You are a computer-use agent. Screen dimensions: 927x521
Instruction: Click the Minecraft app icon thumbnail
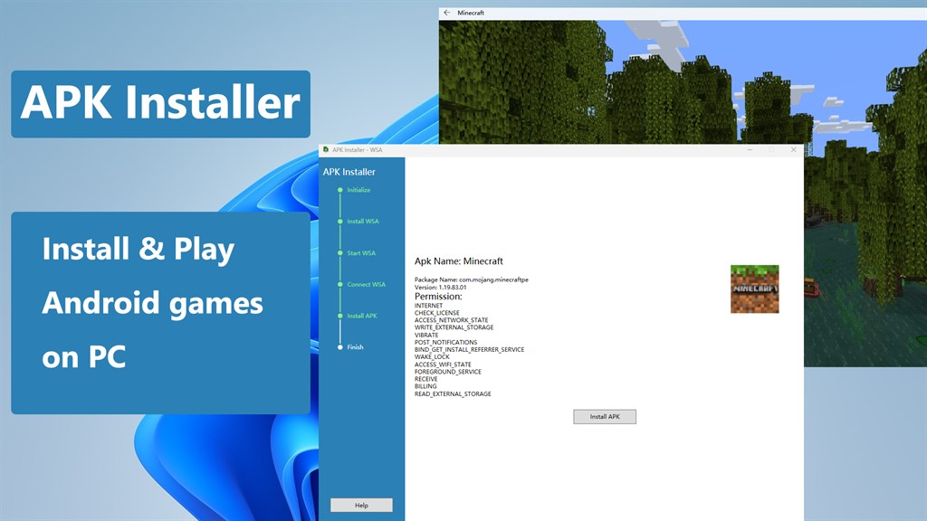click(754, 289)
